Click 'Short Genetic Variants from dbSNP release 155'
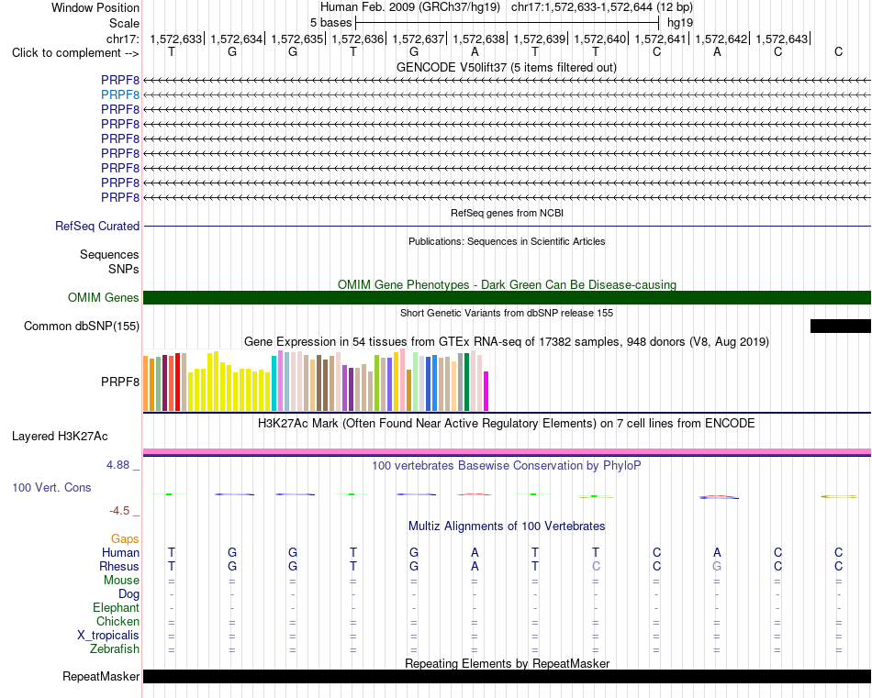 click(507, 313)
